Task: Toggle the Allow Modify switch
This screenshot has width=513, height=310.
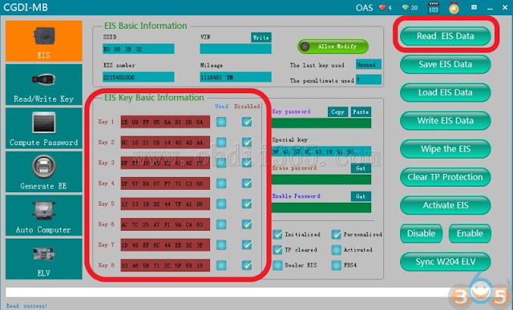Action: click(x=333, y=46)
